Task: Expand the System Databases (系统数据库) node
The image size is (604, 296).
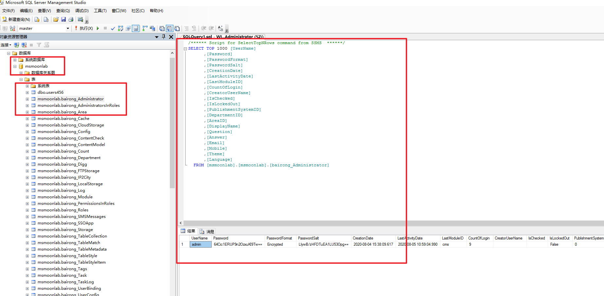Action: [x=15, y=60]
